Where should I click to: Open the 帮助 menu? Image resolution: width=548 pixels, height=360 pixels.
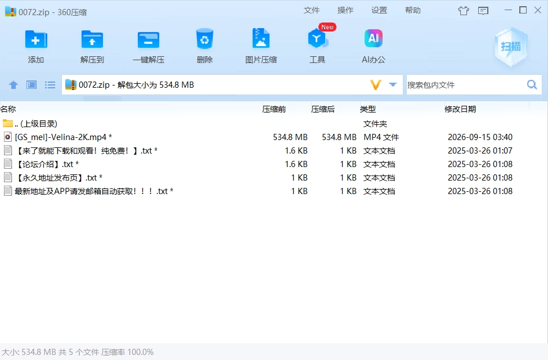coord(413,11)
